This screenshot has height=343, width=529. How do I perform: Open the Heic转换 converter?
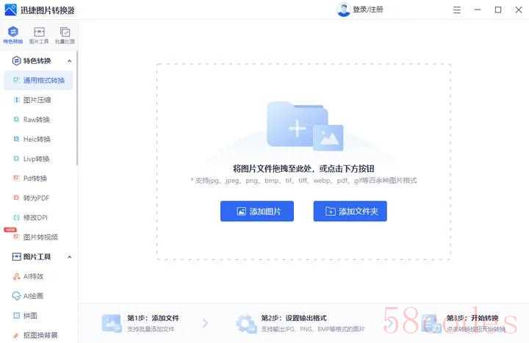[x=38, y=139]
